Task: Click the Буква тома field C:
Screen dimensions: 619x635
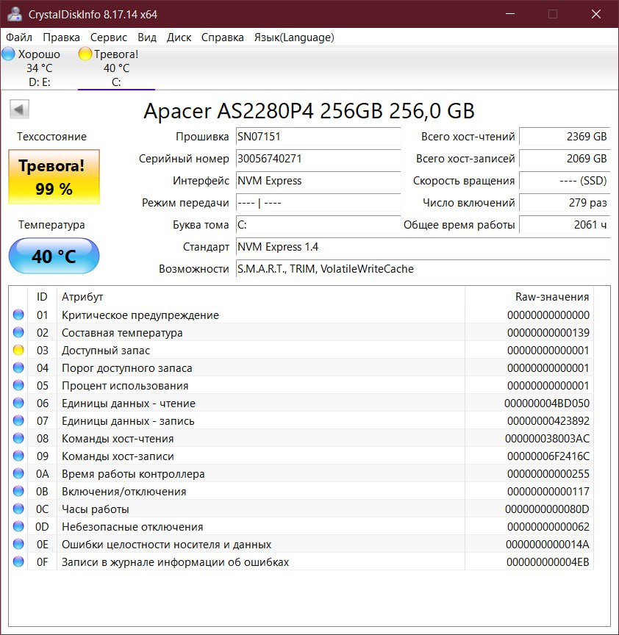Action: tap(318, 225)
